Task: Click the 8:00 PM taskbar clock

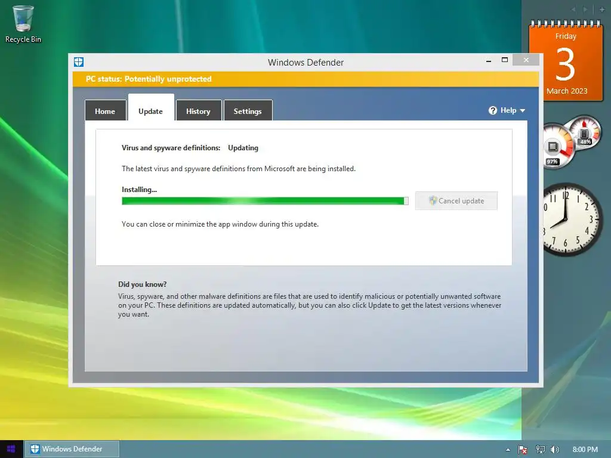Action: pyautogui.click(x=585, y=450)
